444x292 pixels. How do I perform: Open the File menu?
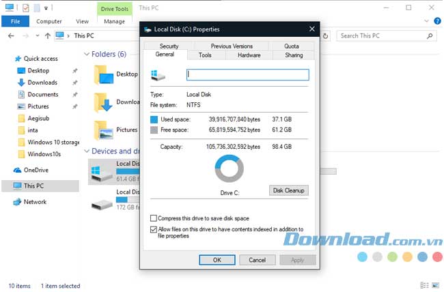[x=15, y=21]
